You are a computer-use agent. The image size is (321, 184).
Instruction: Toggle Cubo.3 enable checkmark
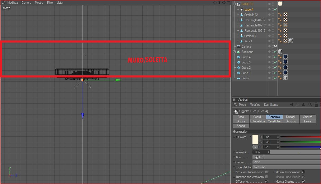[x=275, y=62]
